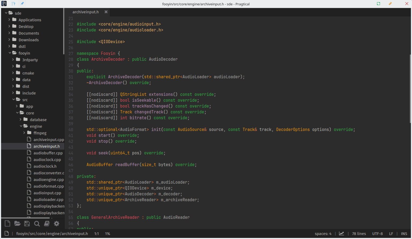Click the file icon beside audiobuffer.cpp
412x239 pixels.
click(29, 153)
